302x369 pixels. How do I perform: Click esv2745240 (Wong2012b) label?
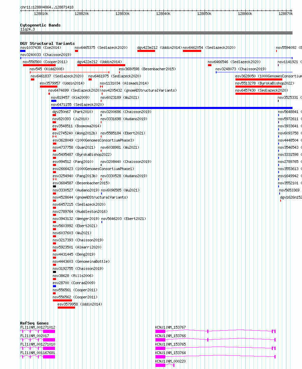click(x=75, y=133)
